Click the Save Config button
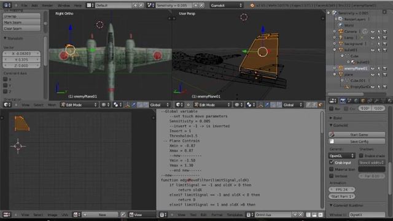Image resolution: width=393 pixels, height=221 pixels. coord(357,141)
